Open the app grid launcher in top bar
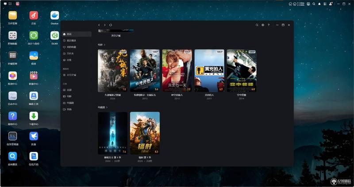The height and width of the screenshot is (187, 354). pos(10,4)
